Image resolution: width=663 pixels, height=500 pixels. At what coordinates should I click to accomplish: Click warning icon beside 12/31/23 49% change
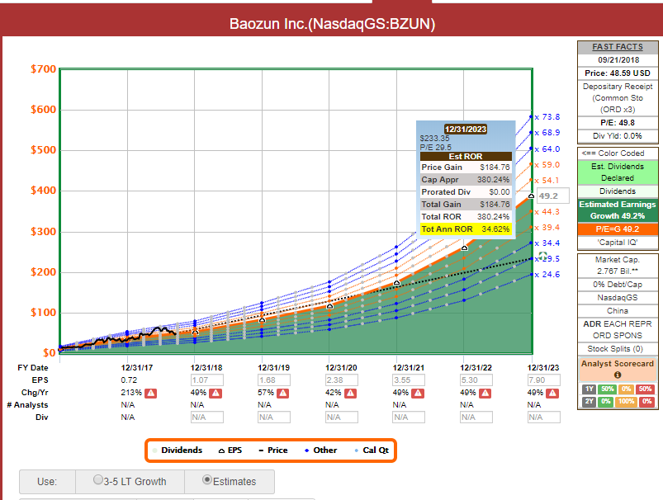(x=552, y=393)
